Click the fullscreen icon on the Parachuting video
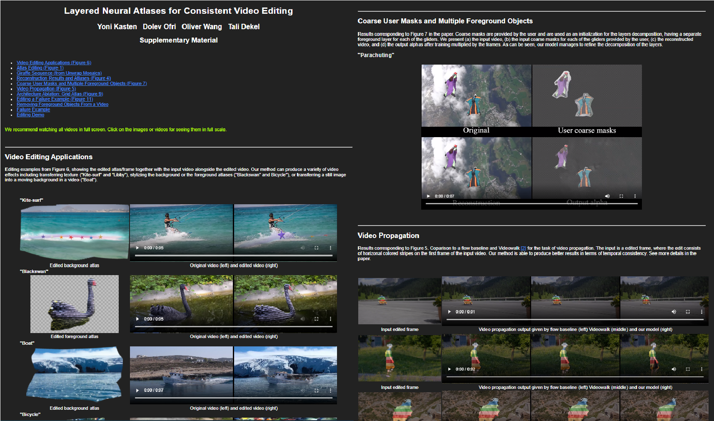The width and height of the screenshot is (714, 421). (x=621, y=196)
